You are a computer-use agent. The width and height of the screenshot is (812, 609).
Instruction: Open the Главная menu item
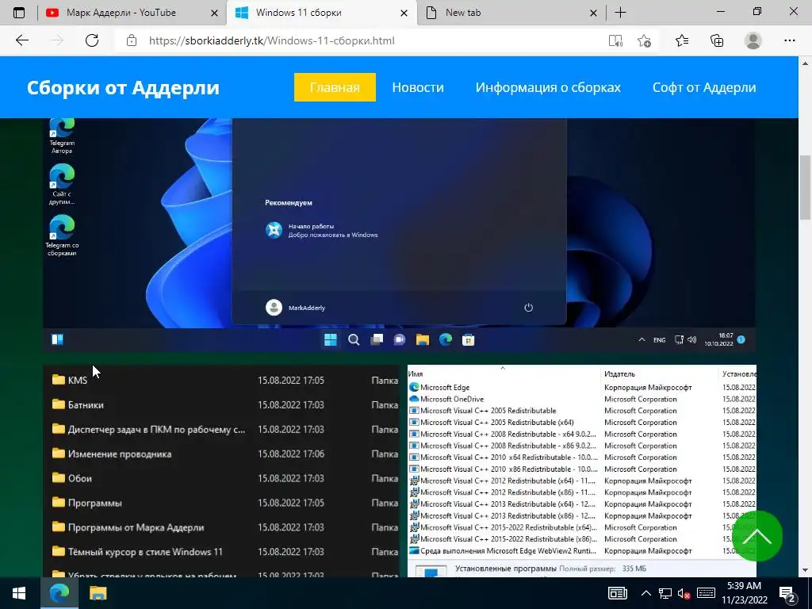335,87
